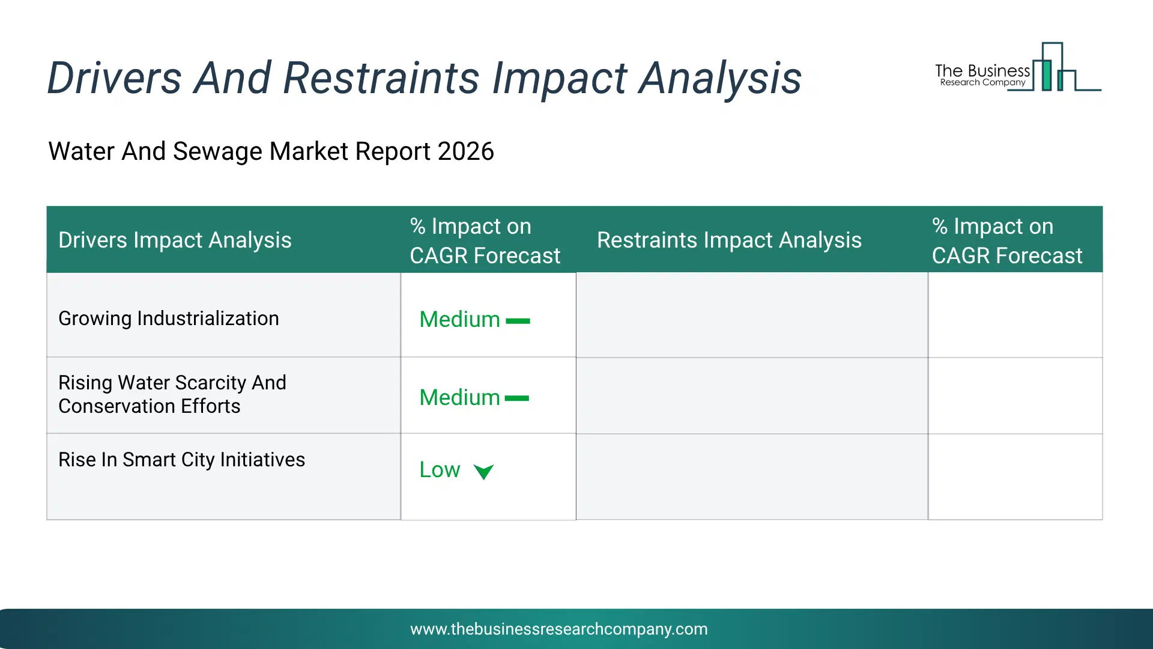
Task: Select 'Water And Sewage Market Report 2026' subtitle
Action: click(271, 151)
